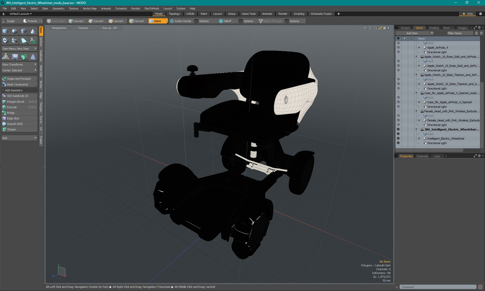The width and height of the screenshot is (485, 291).
Task: Toggle visibility of JBH_Intelligent_Electric_Wheelchair scene
Action: [398, 129]
